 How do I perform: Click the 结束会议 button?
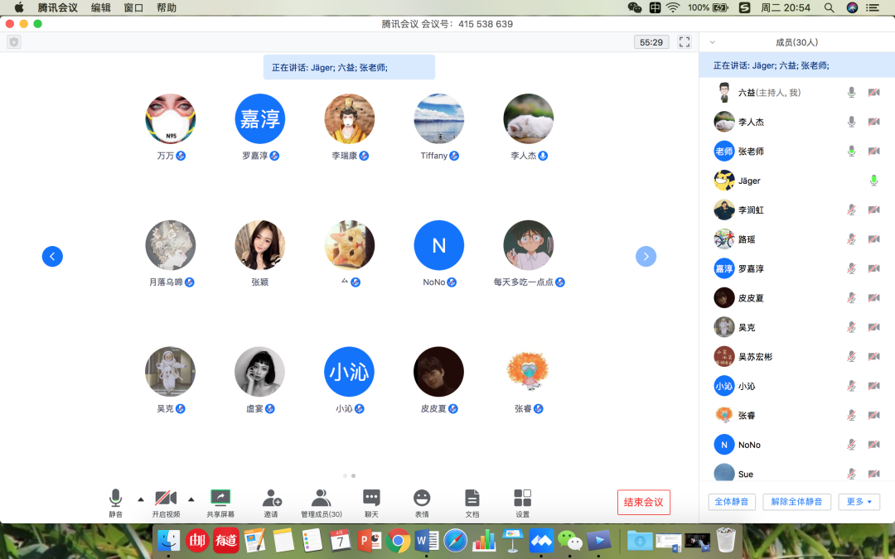coord(643,502)
